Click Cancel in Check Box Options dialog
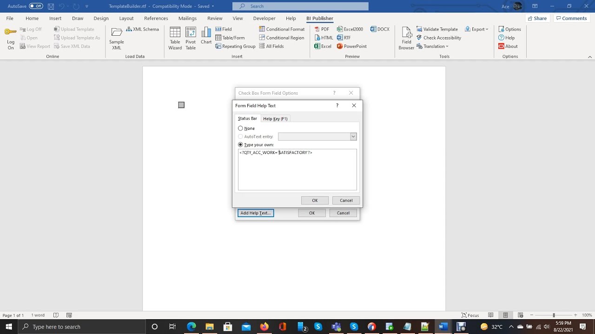This screenshot has height=334, width=595. 343,213
